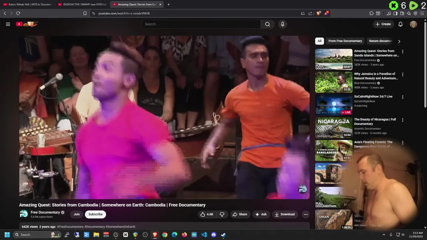
Task: Download the video
Action: click(x=285, y=214)
